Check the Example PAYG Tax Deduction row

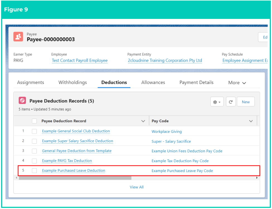coord(34,161)
